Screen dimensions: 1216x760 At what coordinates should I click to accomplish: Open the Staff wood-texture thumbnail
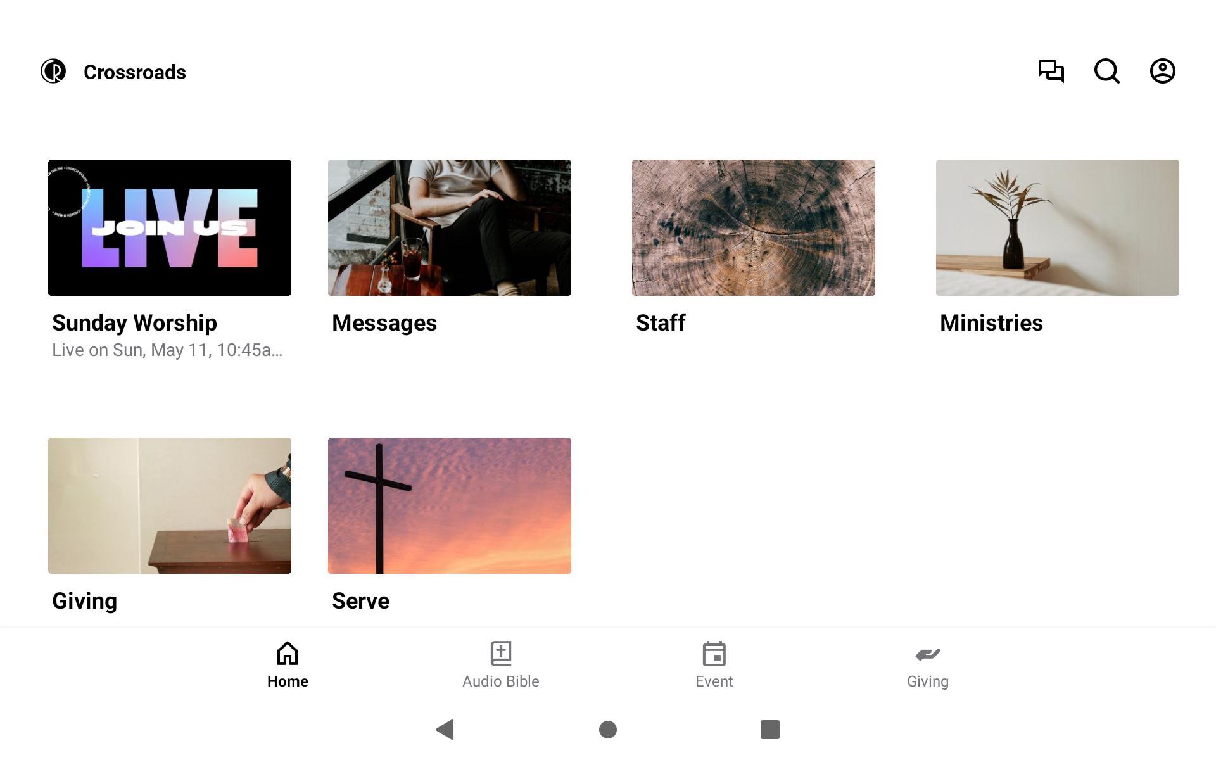pyautogui.click(x=754, y=227)
